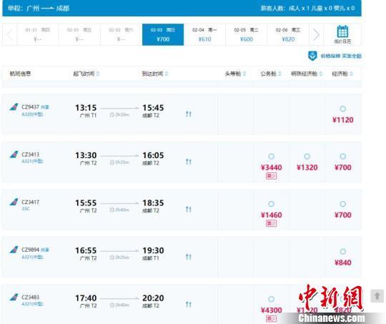Click the codeshare label next to CZ9894

pyautogui.click(x=45, y=250)
